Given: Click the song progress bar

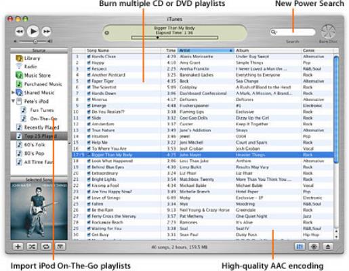Looking at the screenshot, I should click(175, 38).
